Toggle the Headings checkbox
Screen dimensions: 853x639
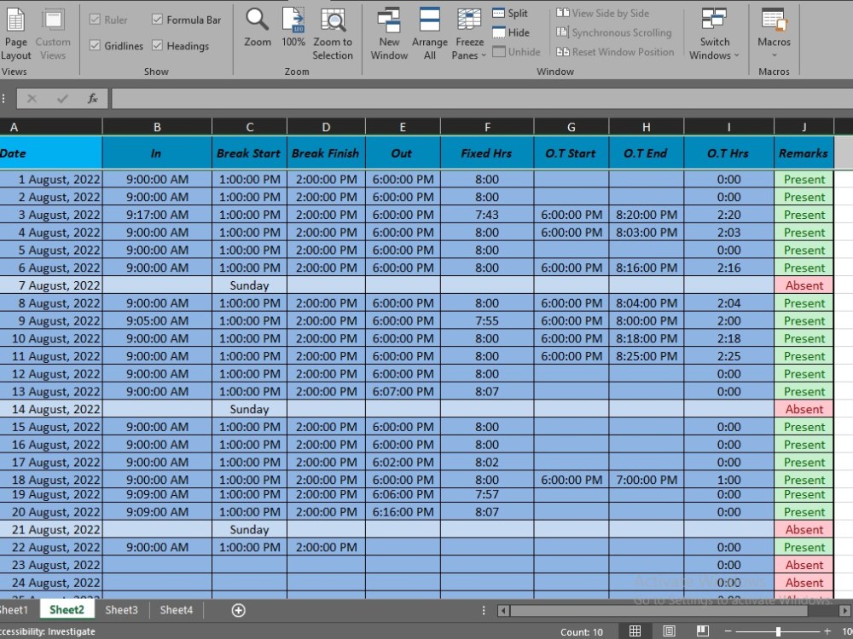point(157,46)
